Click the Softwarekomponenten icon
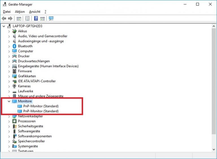The height and width of the screenshot is (159, 217). tap(15, 136)
